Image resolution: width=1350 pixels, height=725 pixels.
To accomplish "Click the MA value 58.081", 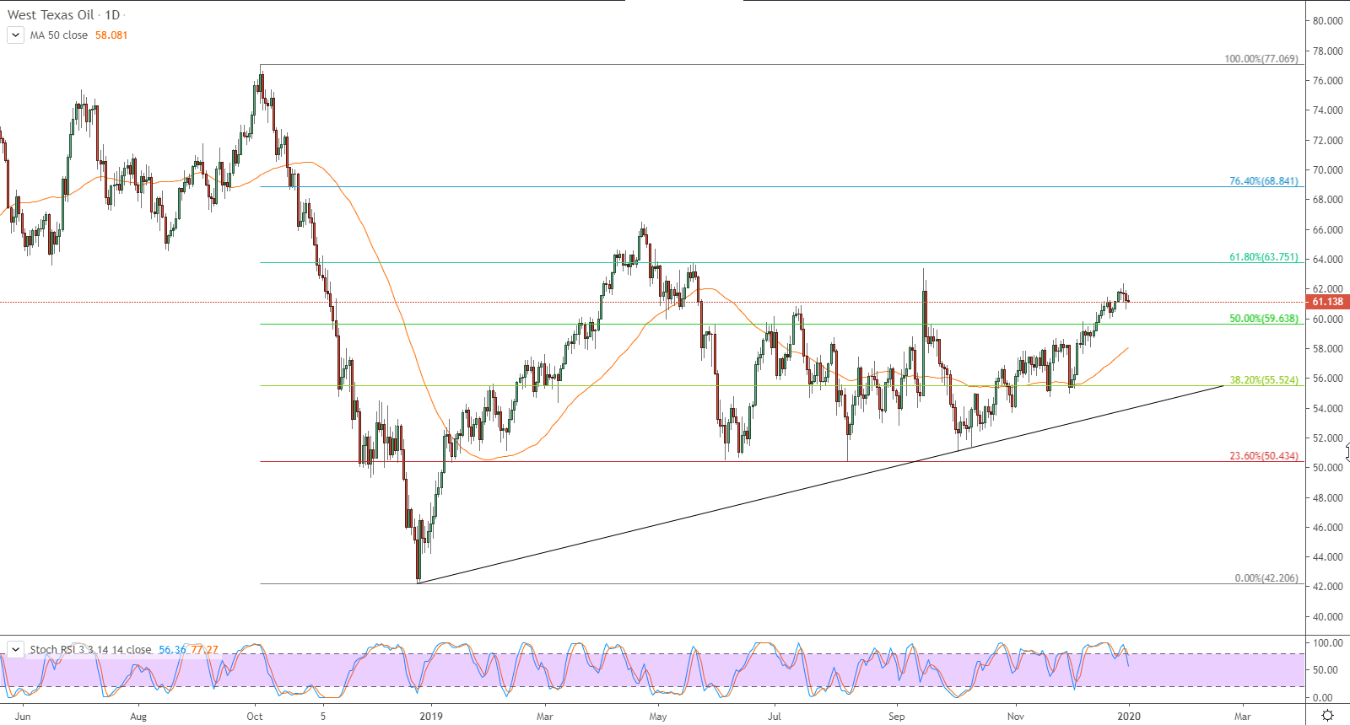I will (111, 35).
